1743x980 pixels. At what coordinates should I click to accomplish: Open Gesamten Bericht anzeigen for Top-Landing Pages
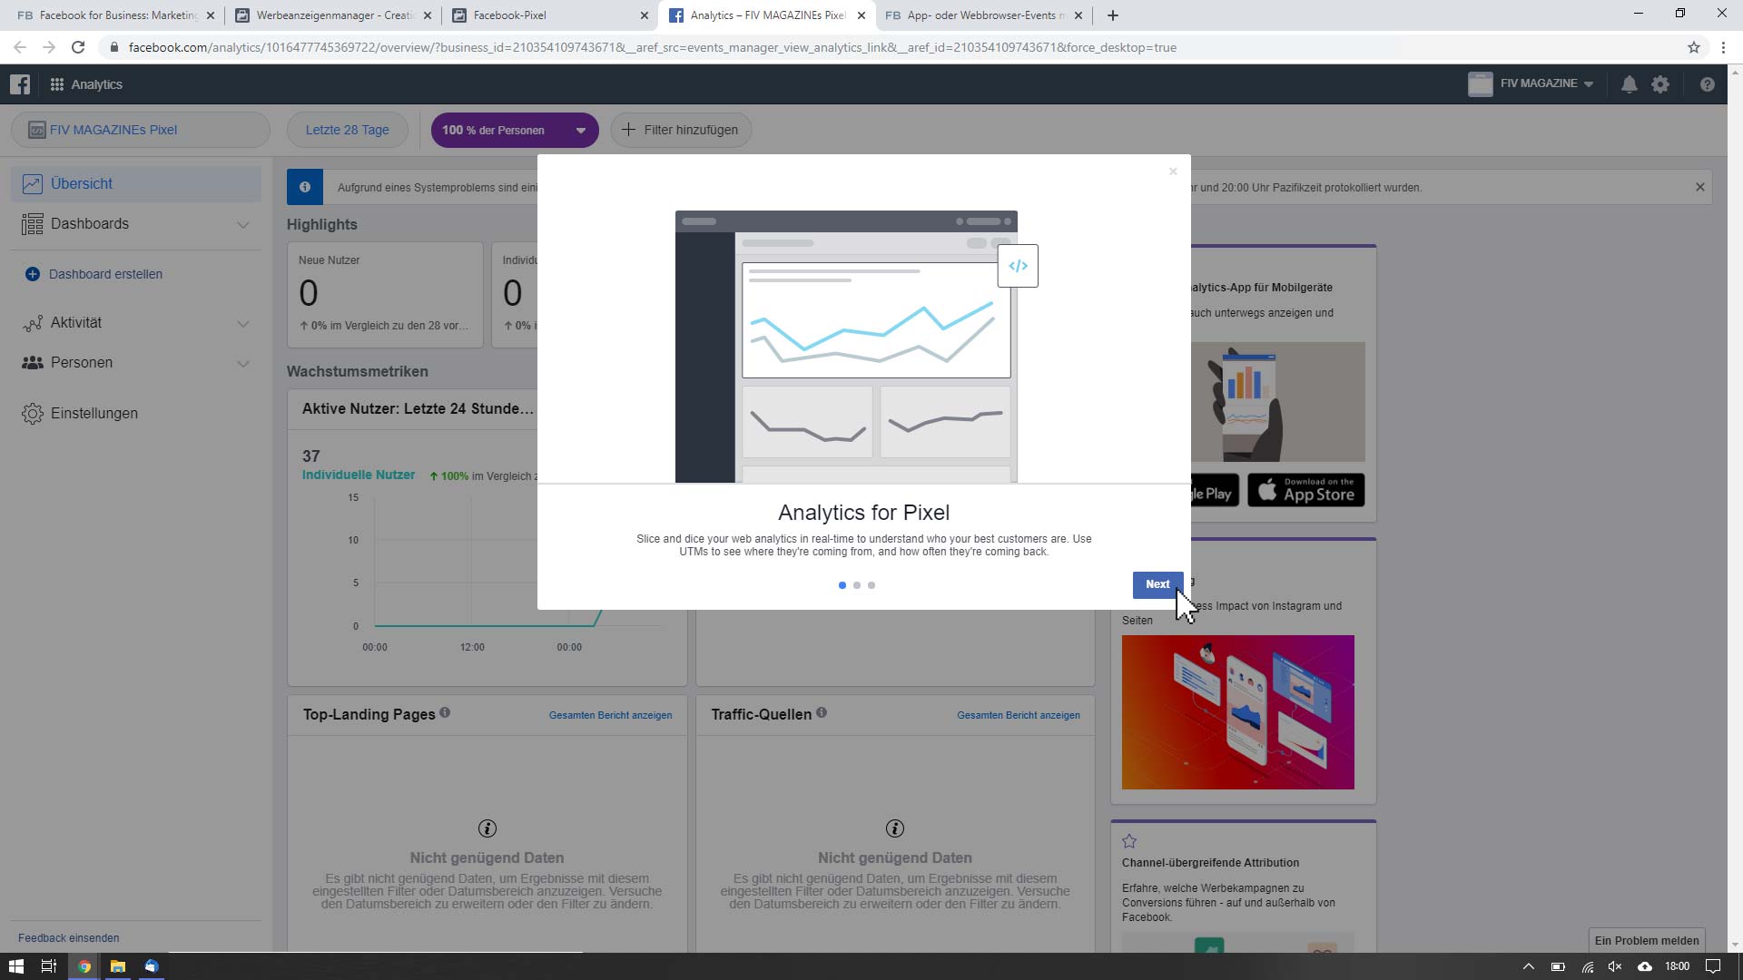tap(610, 715)
